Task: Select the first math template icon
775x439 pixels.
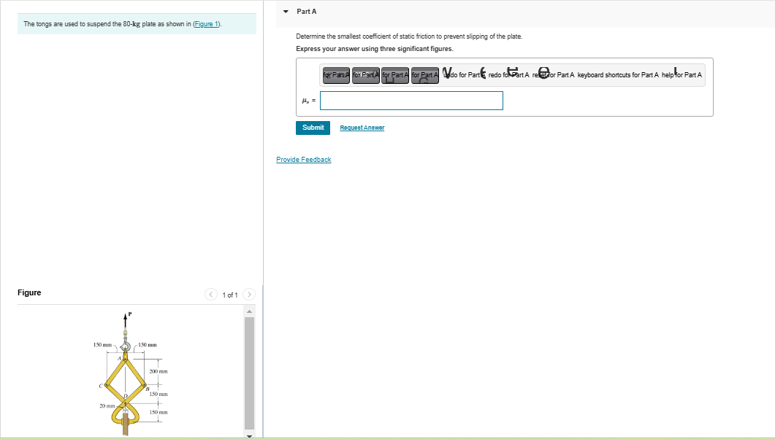Action: [335, 74]
